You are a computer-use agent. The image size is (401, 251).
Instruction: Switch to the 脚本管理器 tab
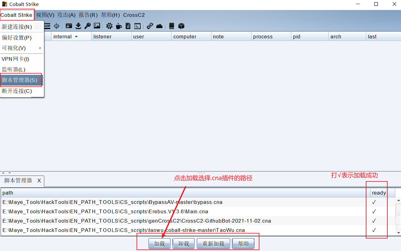coord(18,181)
